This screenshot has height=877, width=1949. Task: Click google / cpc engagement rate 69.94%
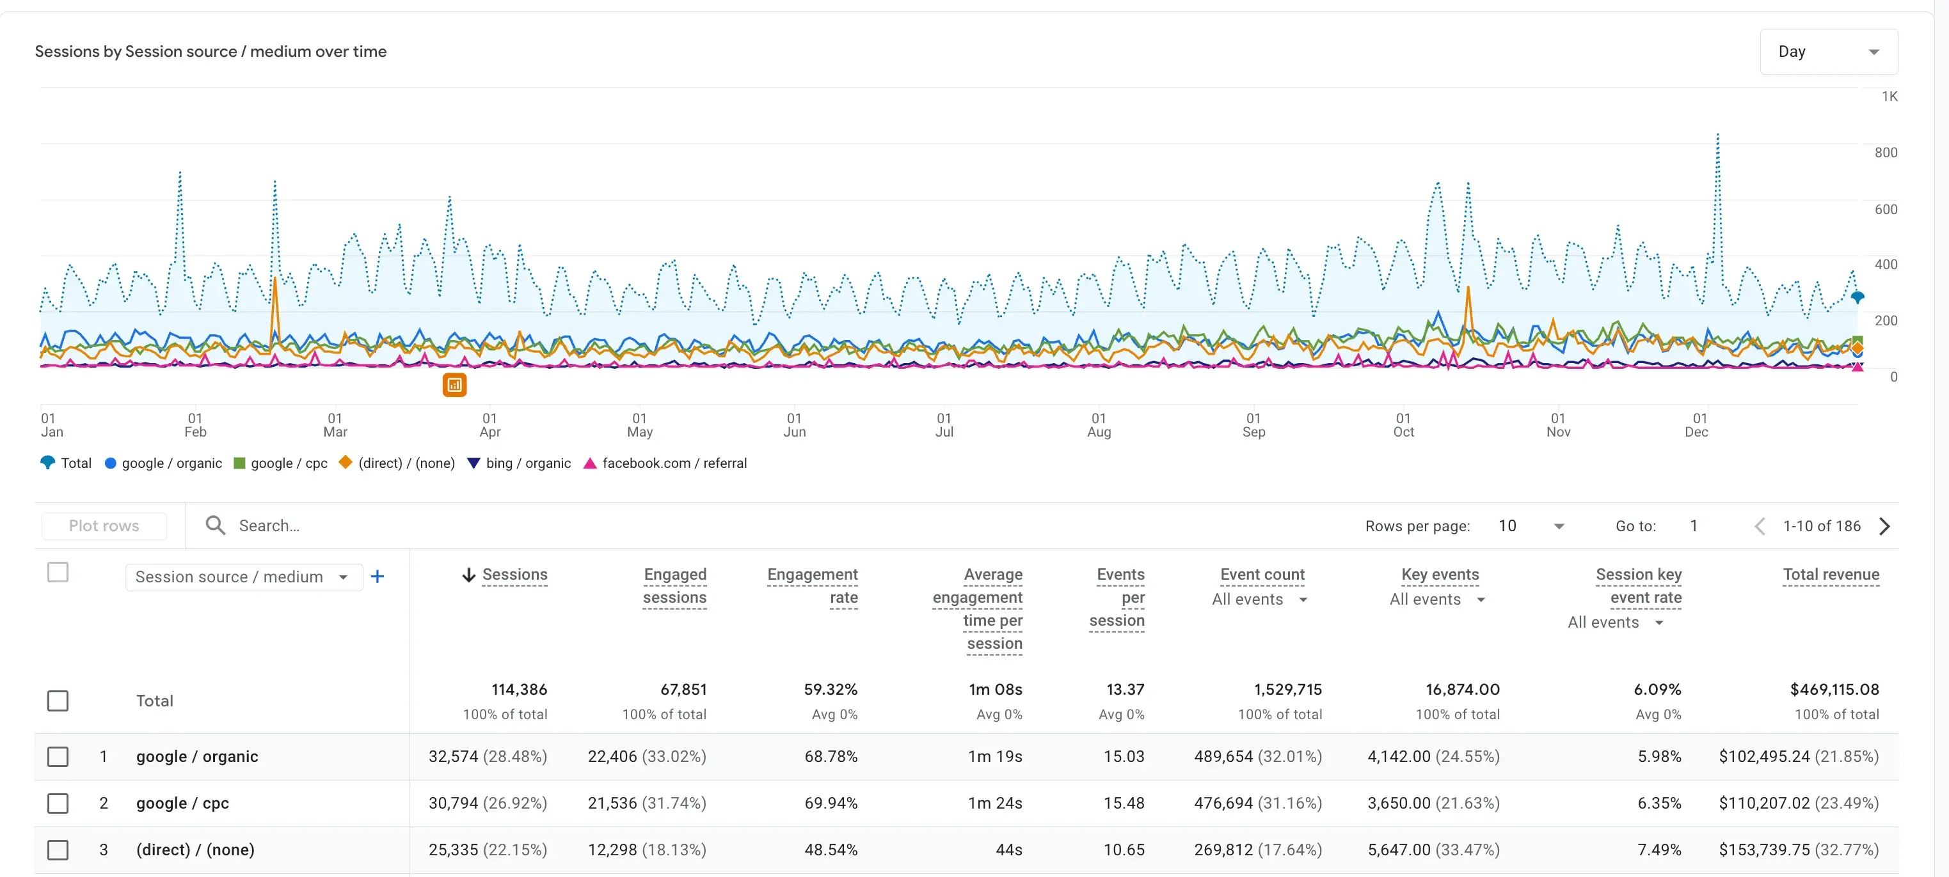click(x=830, y=803)
